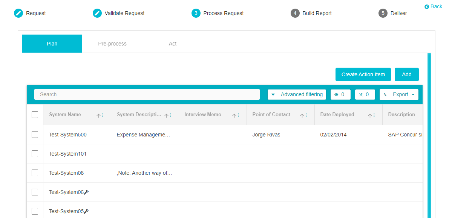The height and width of the screenshot is (218, 452).
Task: Click the wrench icon beside Test-System05
Action: pyautogui.click(x=86, y=211)
